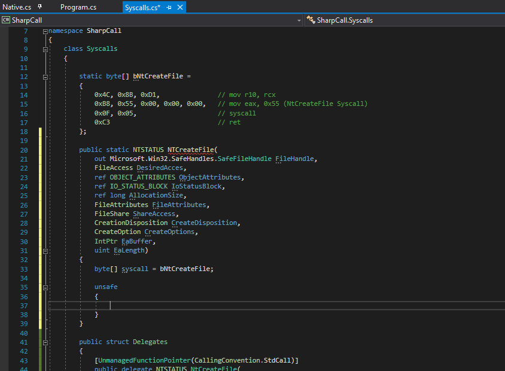
Task: Switch to the Program.cs tab
Action: (78, 7)
